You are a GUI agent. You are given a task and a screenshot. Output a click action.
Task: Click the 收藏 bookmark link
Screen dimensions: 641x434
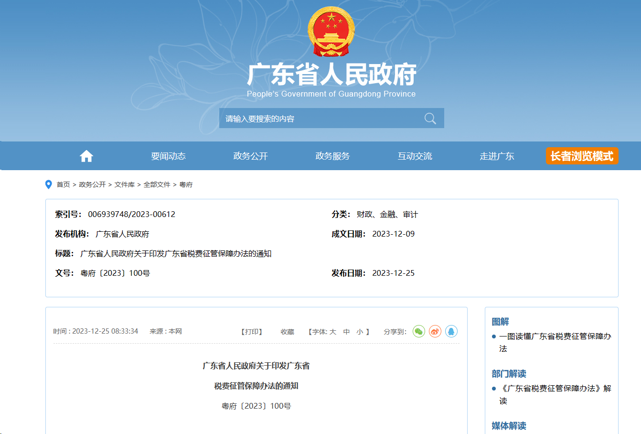tap(287, 332)
